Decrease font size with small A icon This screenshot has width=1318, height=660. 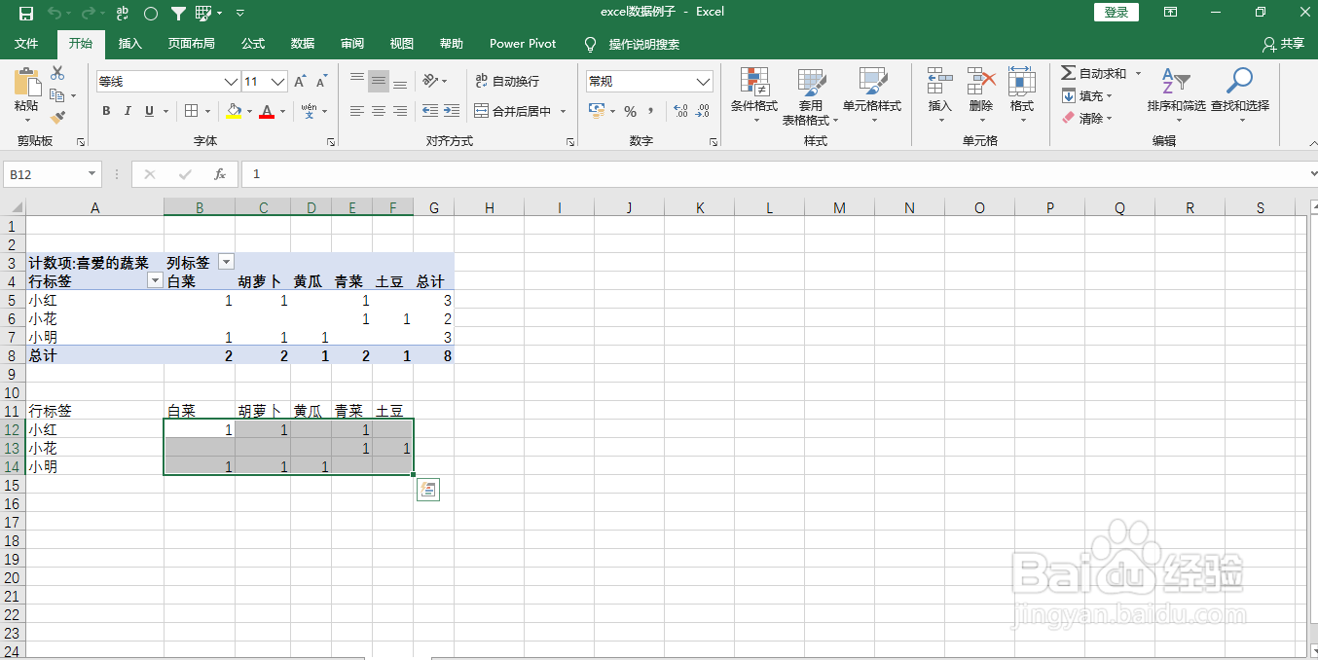322,82
